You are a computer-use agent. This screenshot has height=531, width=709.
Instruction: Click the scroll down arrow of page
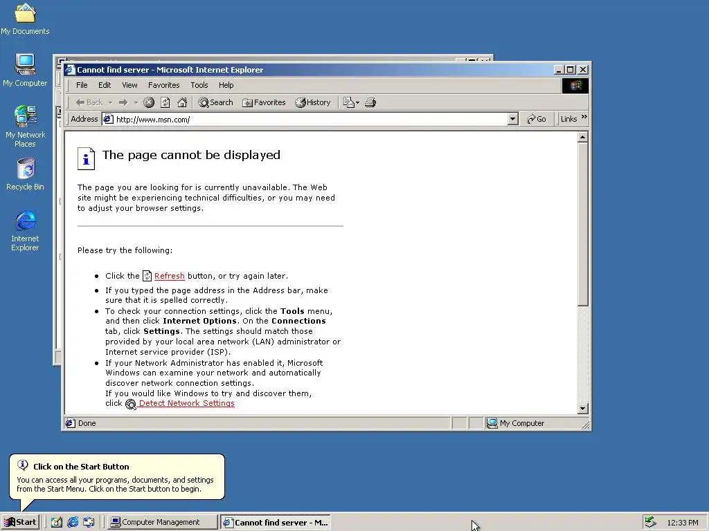click(x=583, y=409)
